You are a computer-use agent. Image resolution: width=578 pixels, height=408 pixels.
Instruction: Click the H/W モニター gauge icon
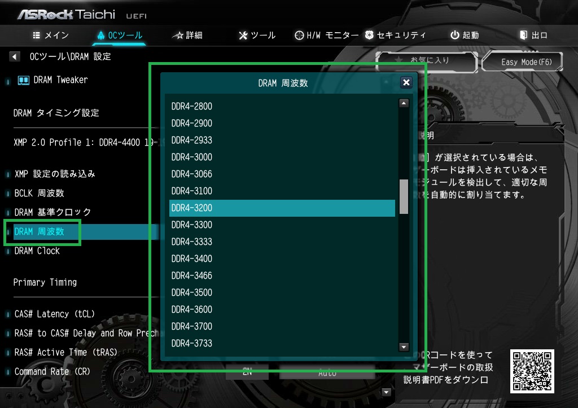tap(299, 36)
